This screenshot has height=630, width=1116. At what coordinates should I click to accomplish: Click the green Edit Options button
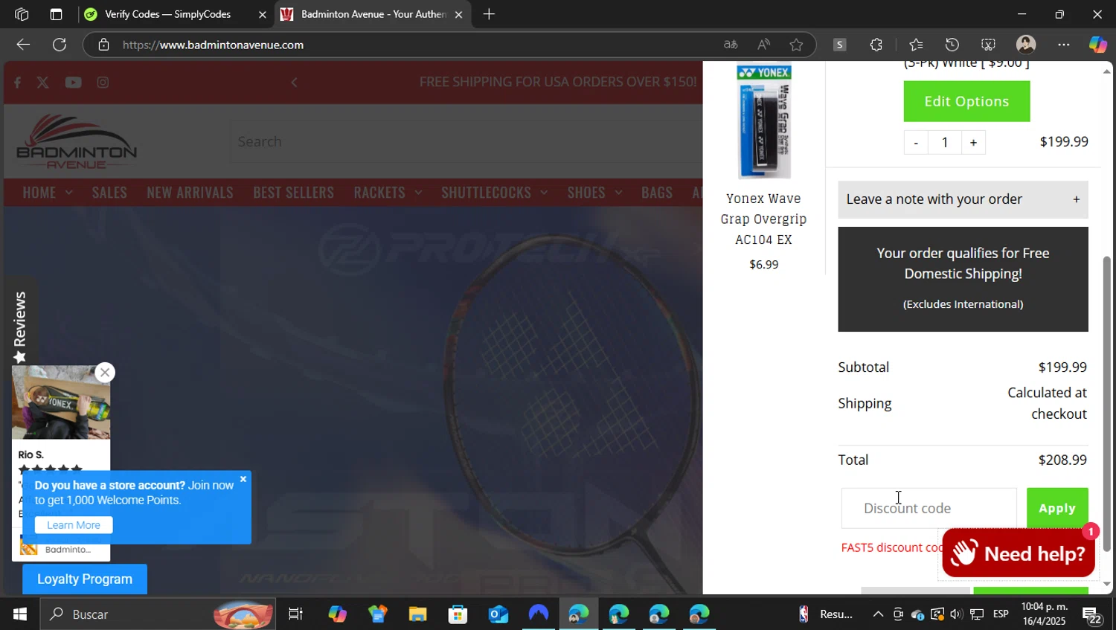point(966,101)
